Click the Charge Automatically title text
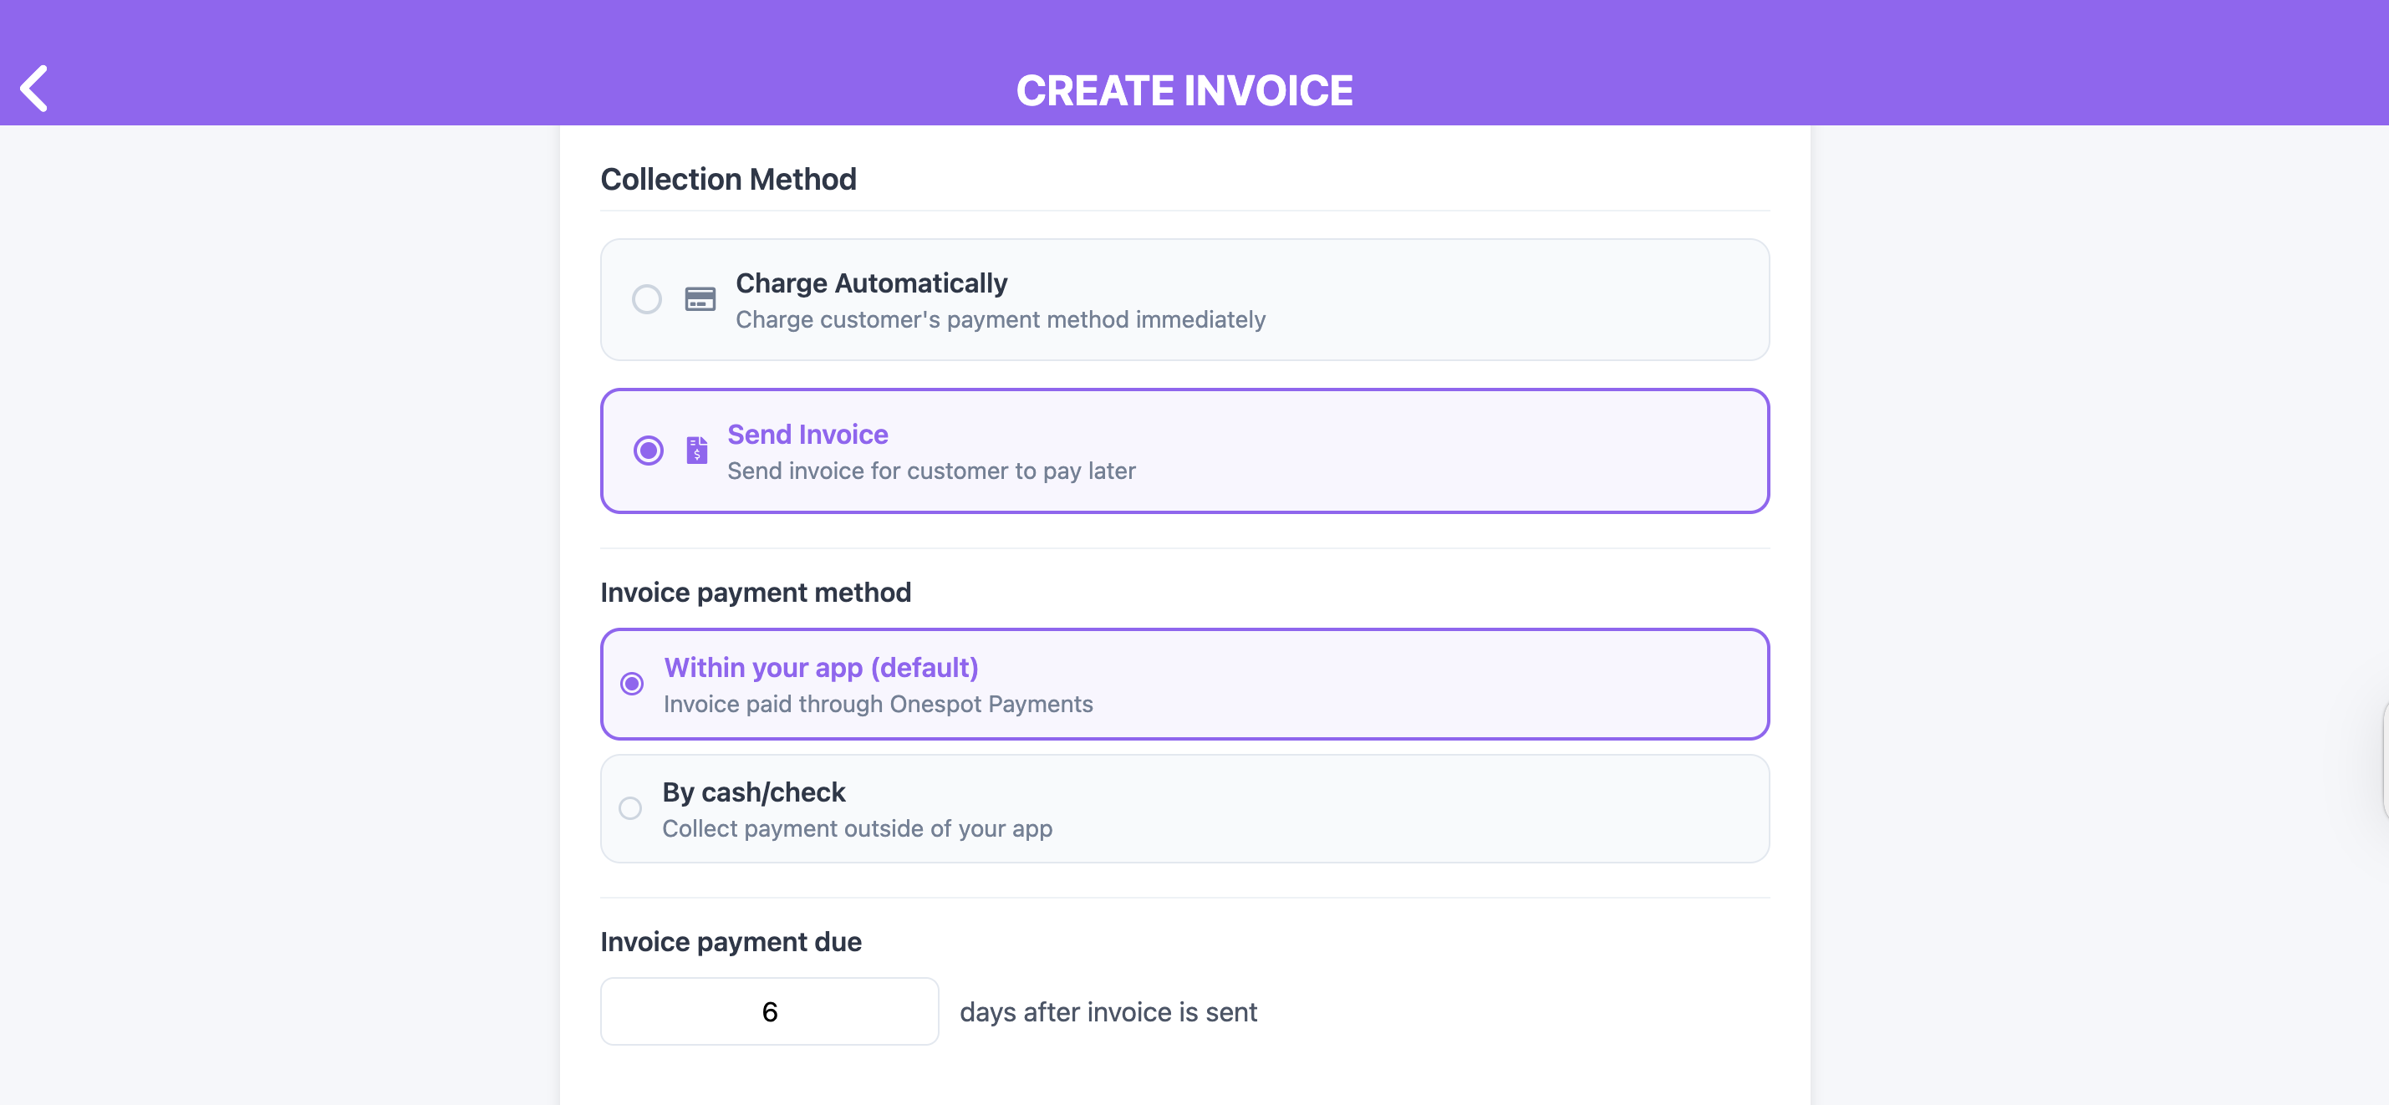 click(x=870, y=283)
